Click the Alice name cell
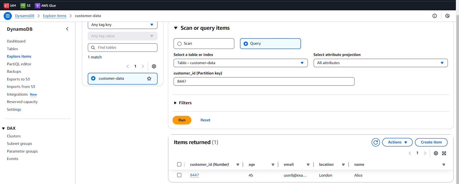Image resolution: width=459 pixels, height=184 pixels. 358,175
